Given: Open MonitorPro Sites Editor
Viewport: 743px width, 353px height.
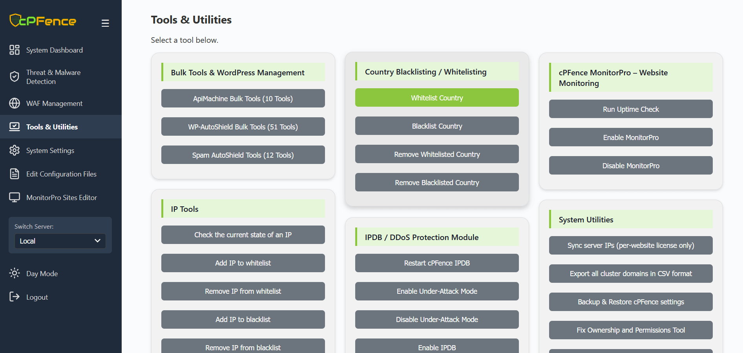Looking at the screenshot, I should click(61, 197).
